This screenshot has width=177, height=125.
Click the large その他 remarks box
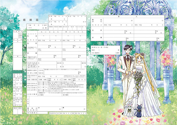tap(58, 101)
